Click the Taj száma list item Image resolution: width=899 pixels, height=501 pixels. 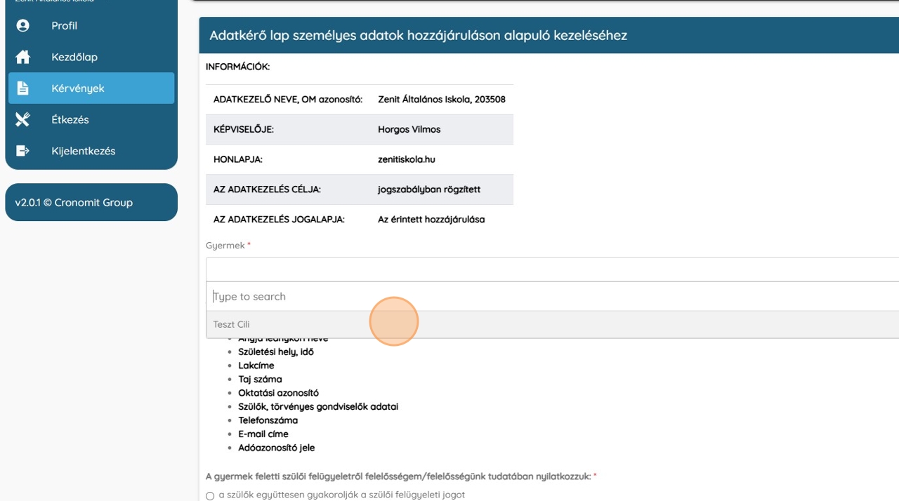point(260,379)
